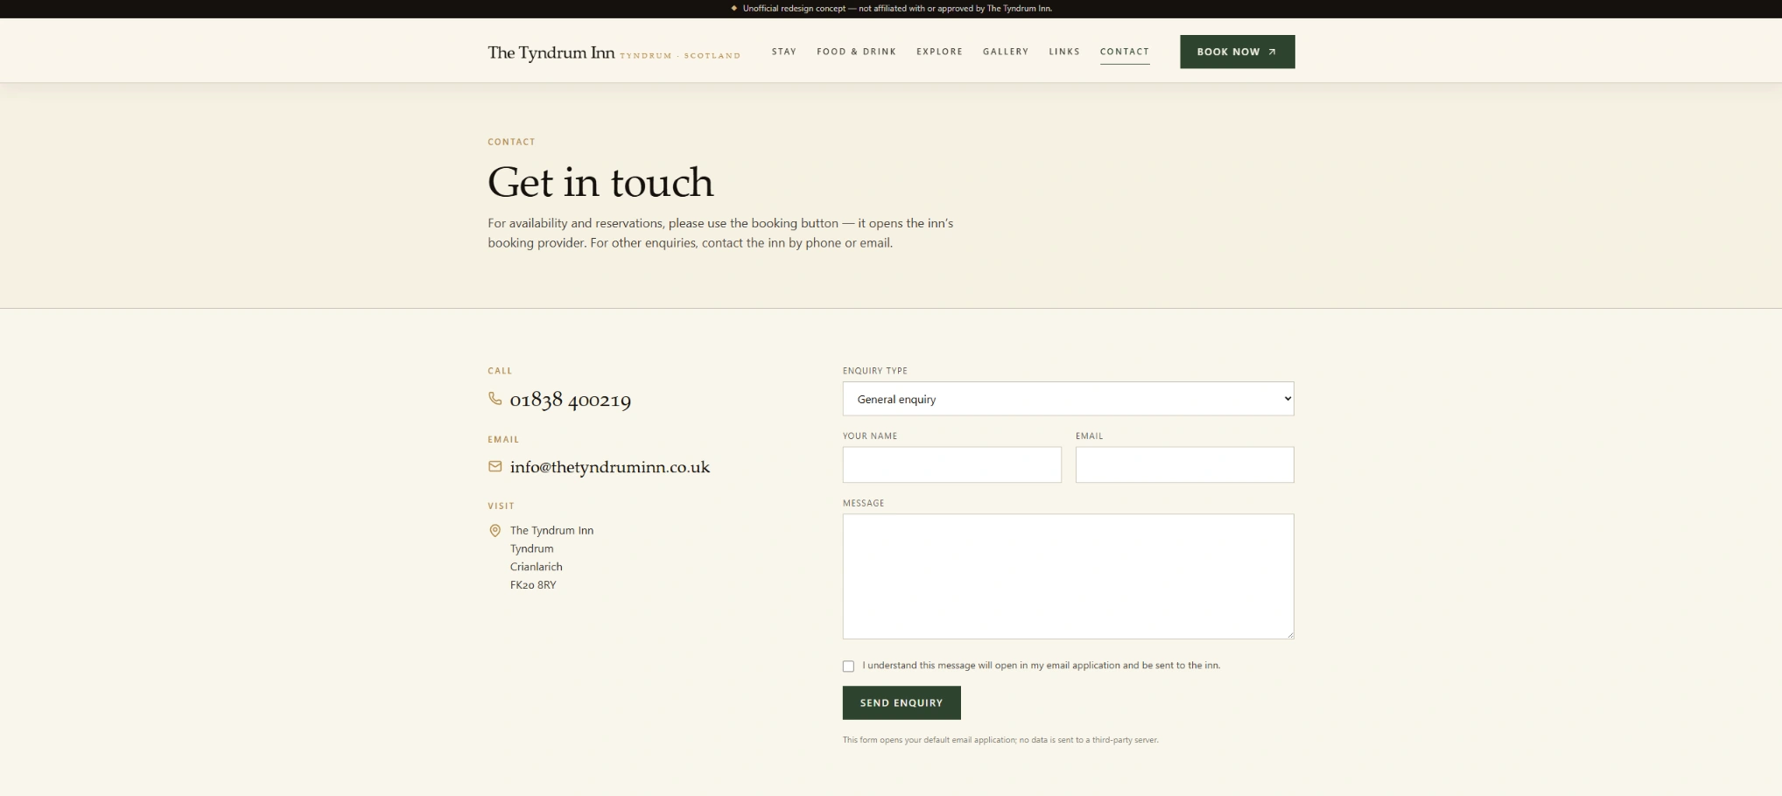Click the arrow icon in Book Now
The height and width of the screenshot is (796, 1782).
coord(1272,52)
